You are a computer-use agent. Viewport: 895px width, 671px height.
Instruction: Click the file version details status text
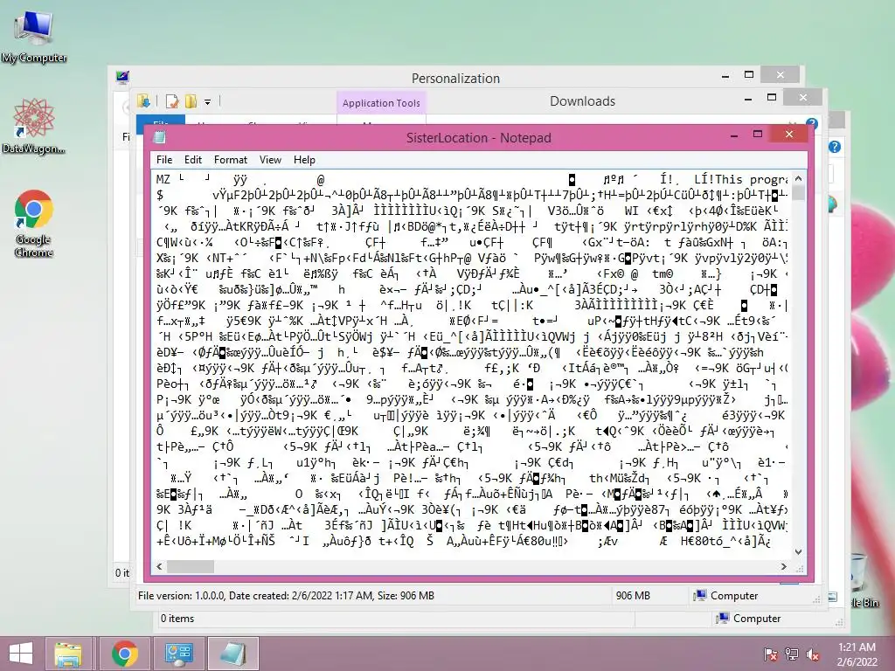[286, 596]
